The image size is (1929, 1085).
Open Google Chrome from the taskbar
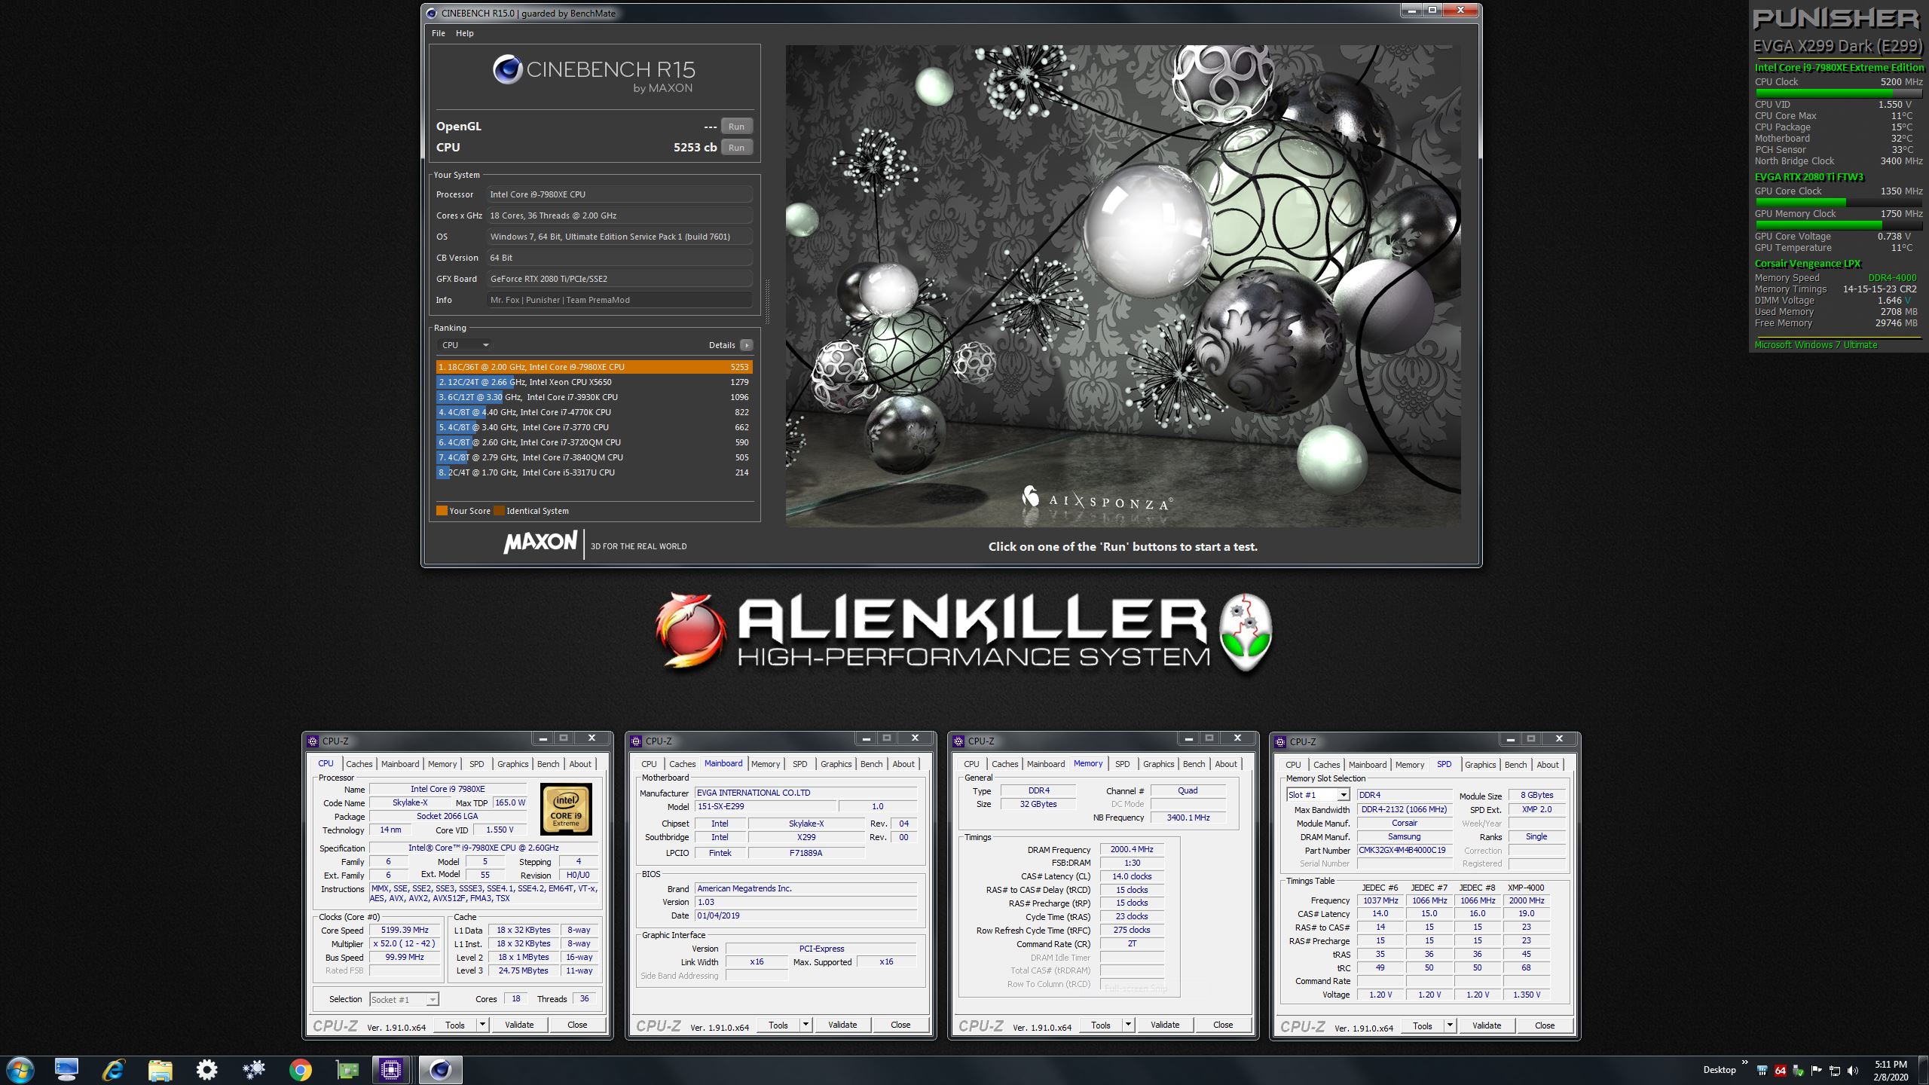[x=300, y=1069]
